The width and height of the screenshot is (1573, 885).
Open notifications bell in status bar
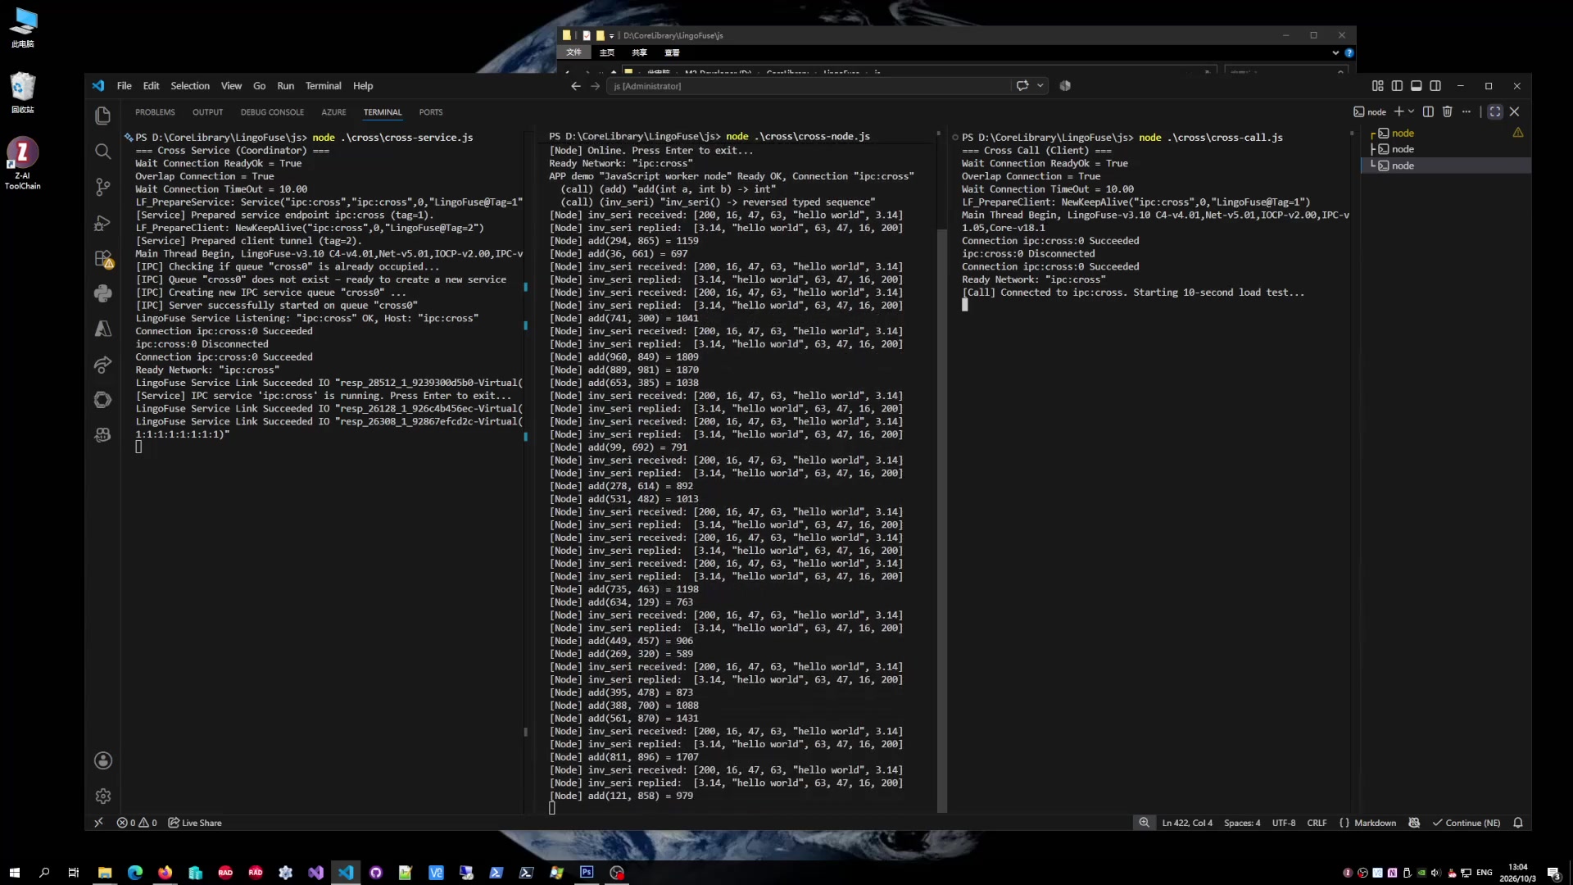pyautogui.click(x=1517, y=823)
